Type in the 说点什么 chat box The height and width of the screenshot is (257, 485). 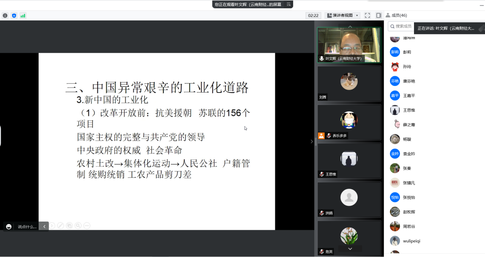tap(27, 226)
